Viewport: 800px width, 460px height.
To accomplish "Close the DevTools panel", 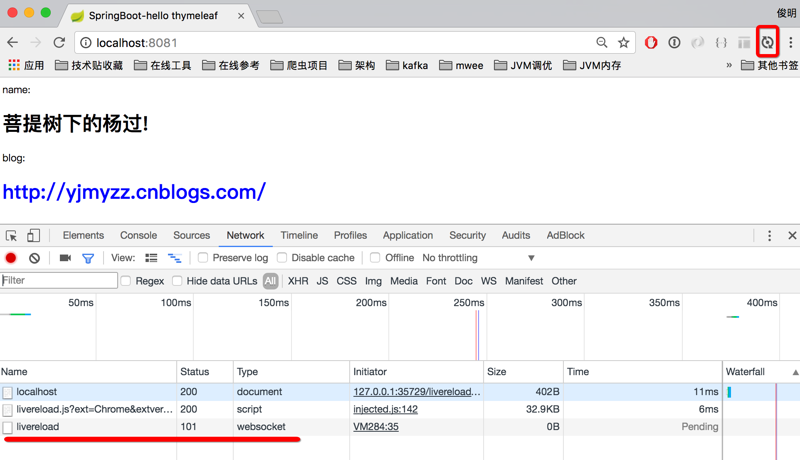I will [792, 235].
